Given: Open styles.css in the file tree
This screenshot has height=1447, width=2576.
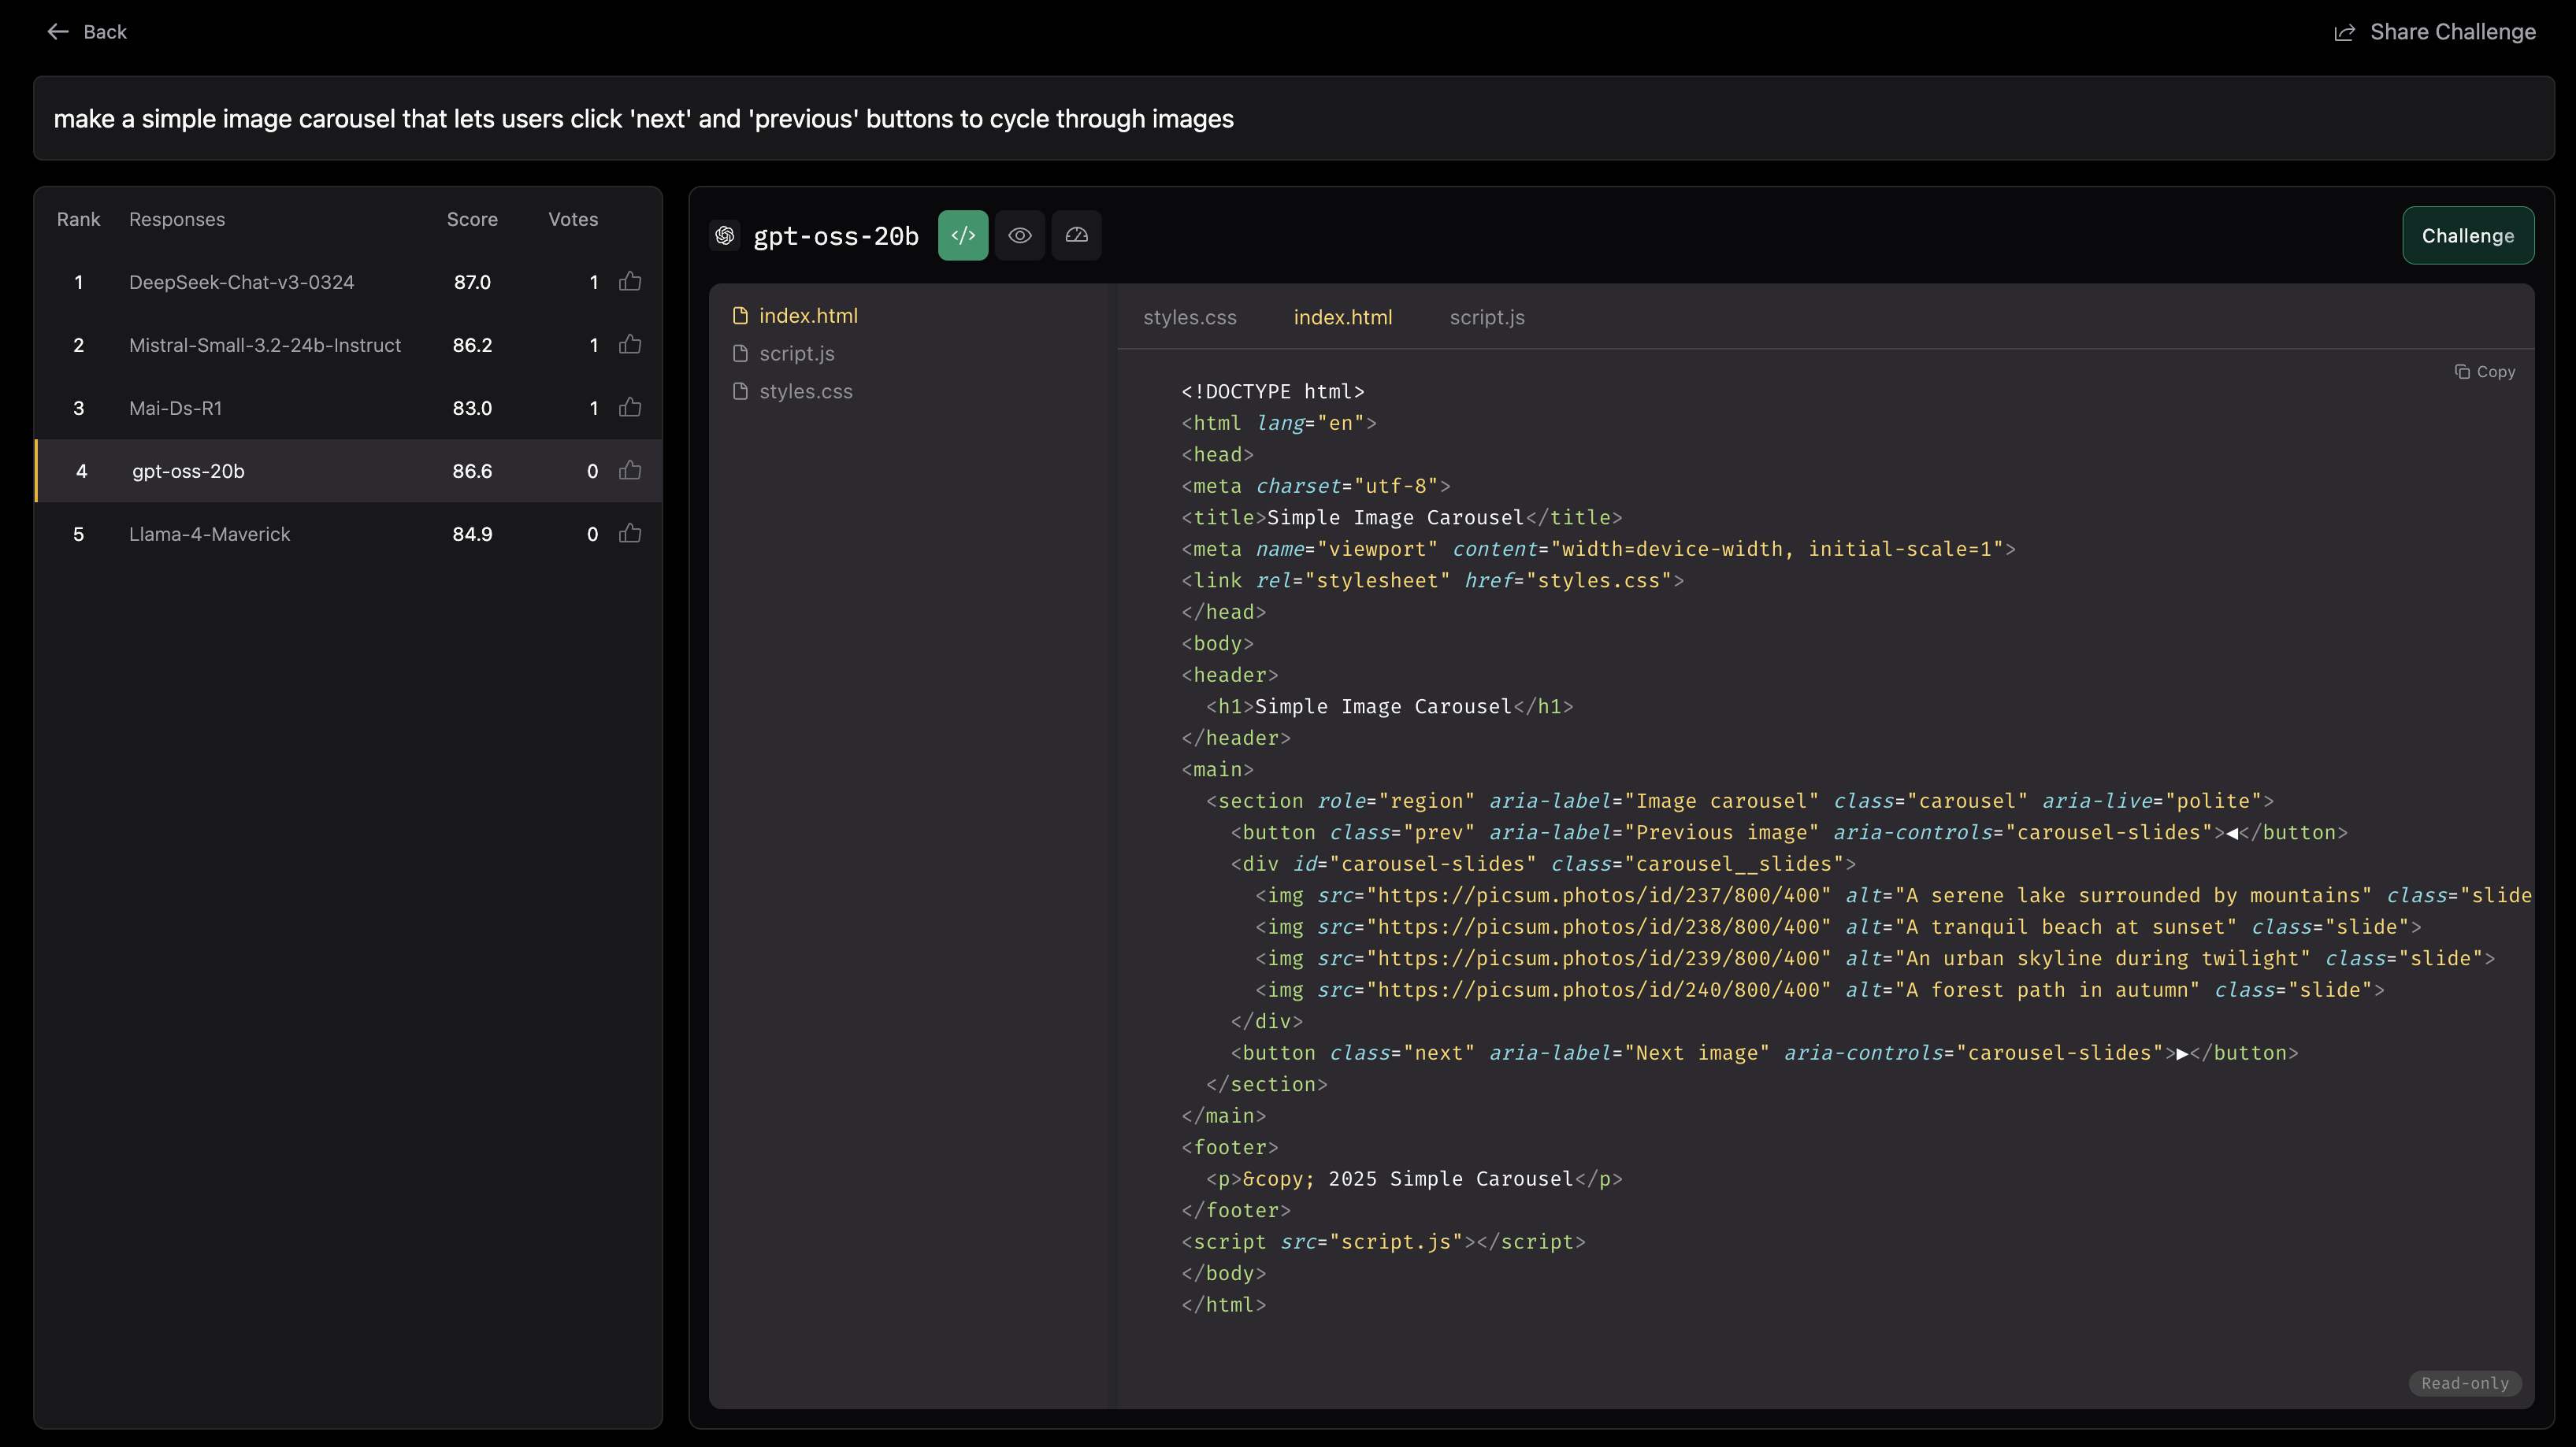Looking at the screenshot, I should point(805,392).
